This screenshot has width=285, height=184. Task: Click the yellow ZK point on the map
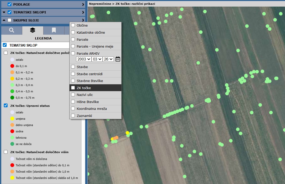click(x=127, y=133)
